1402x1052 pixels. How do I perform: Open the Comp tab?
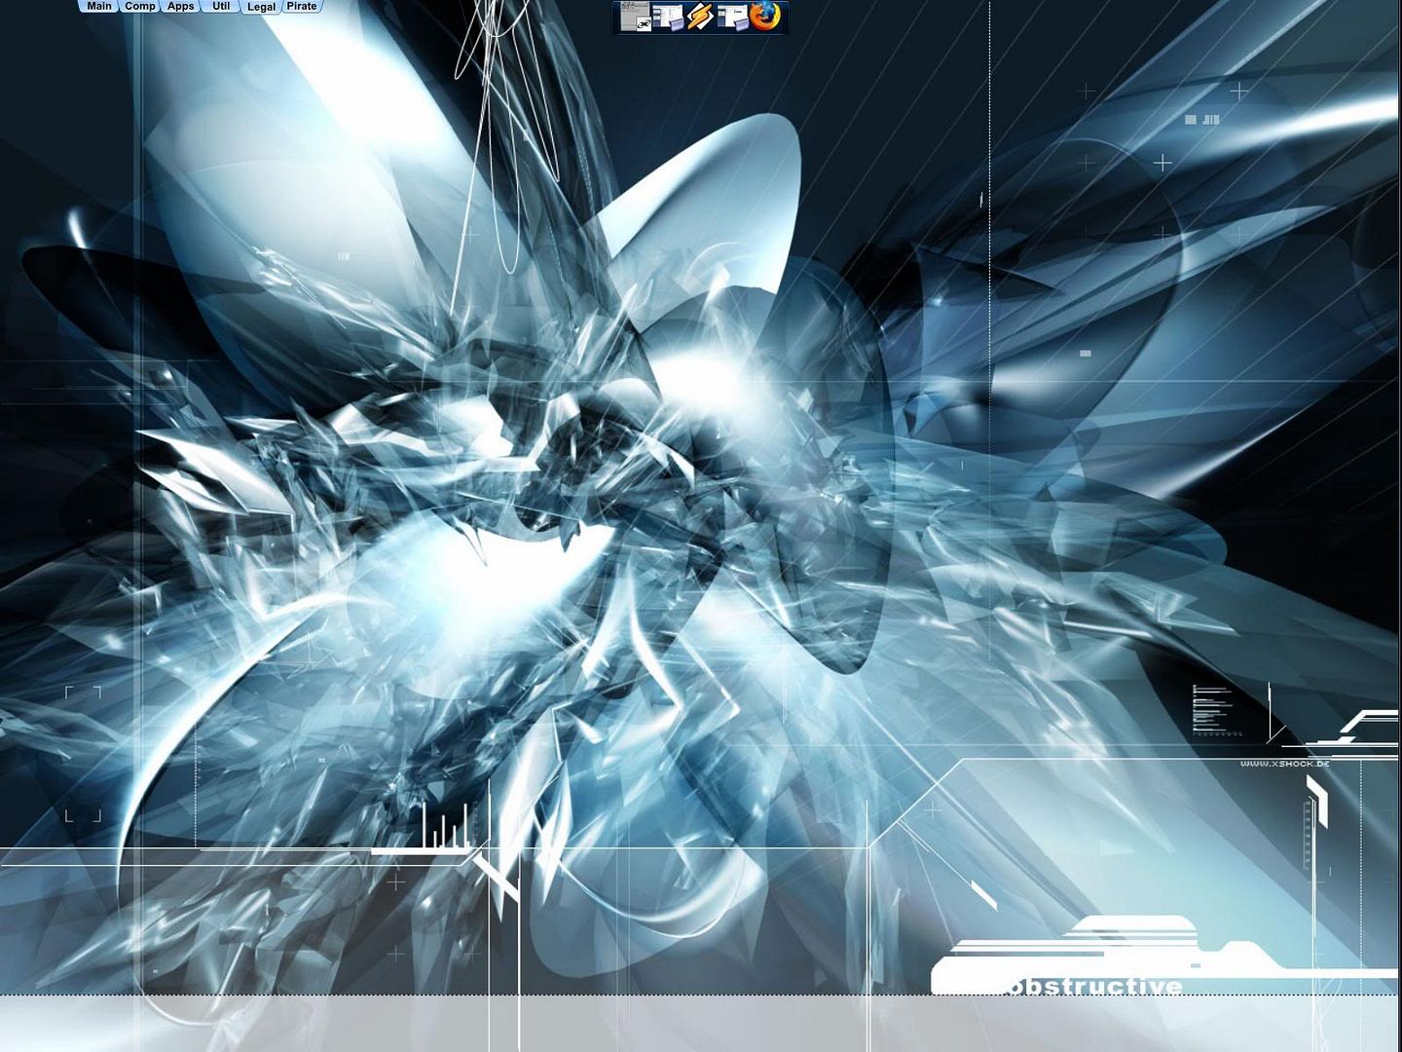(x=140, y=6)
